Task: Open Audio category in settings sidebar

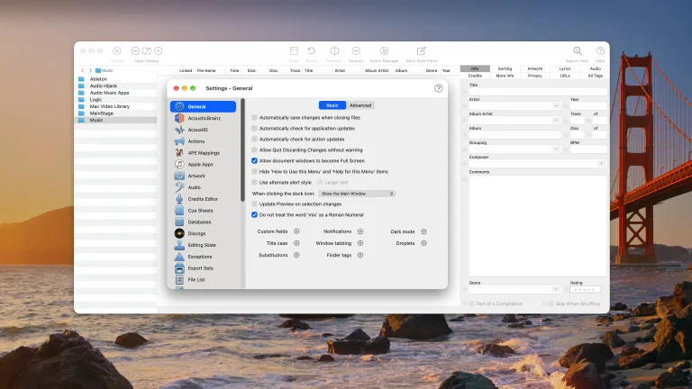Action: (203, 187)
